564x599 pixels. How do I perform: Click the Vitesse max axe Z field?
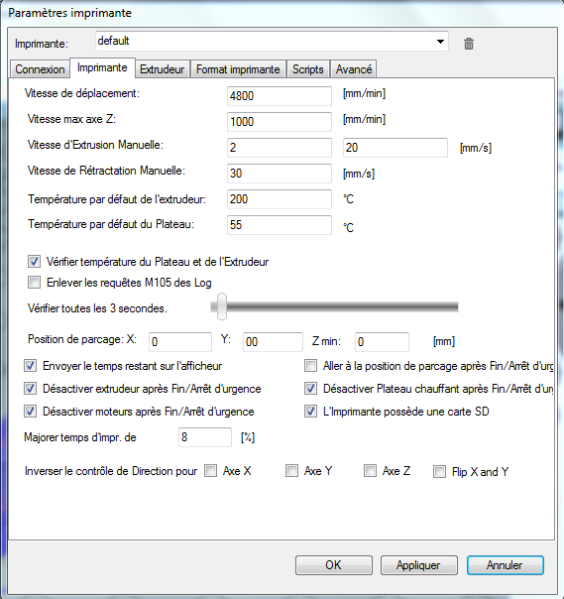280,121
